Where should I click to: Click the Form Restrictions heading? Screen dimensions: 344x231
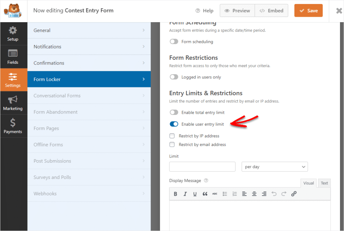coord(193,58)
